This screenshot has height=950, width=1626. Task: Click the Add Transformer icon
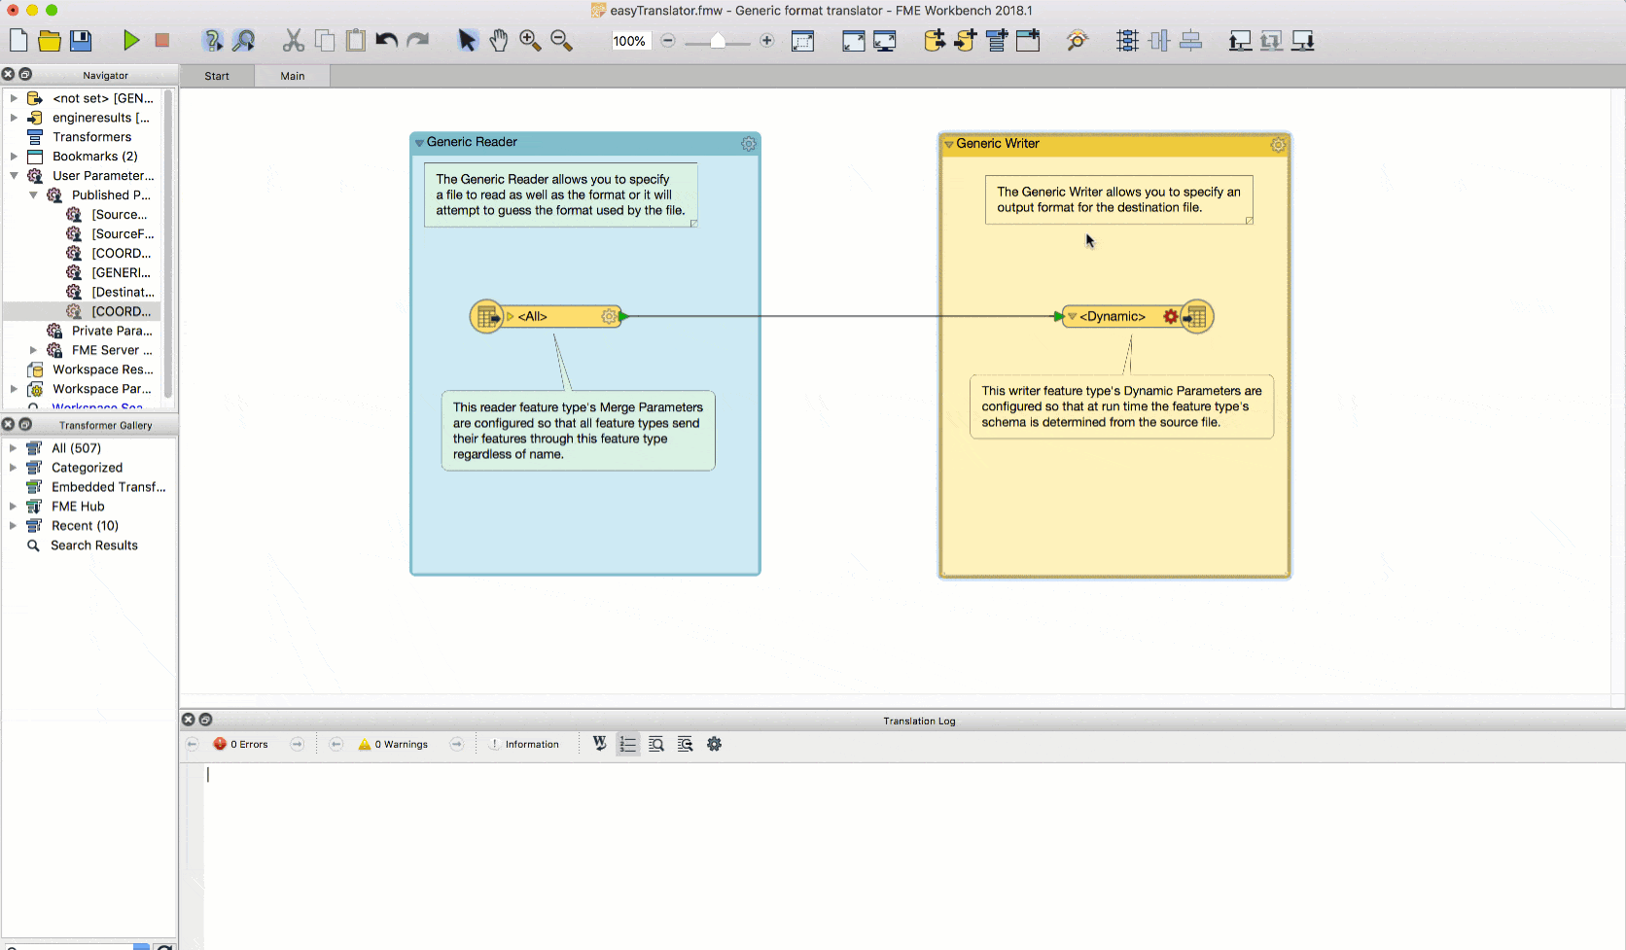pos(997,41)
